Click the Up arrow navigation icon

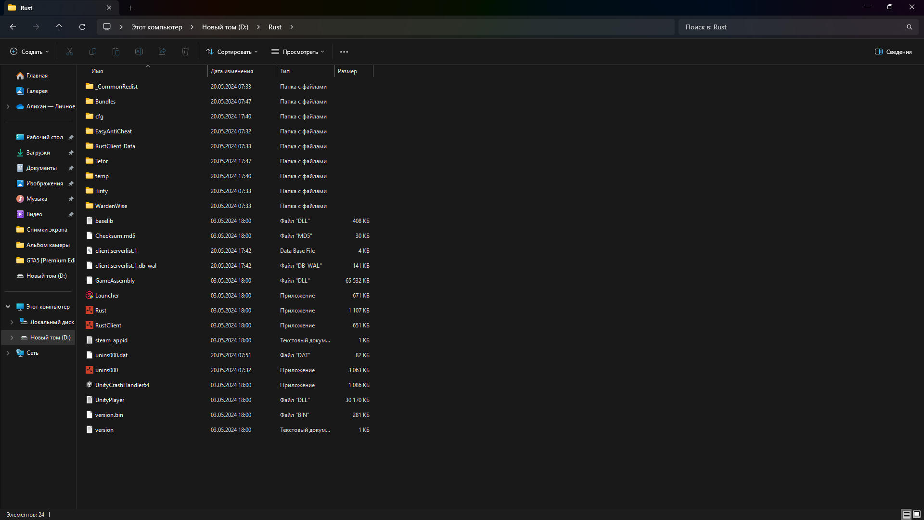(59, 27)
